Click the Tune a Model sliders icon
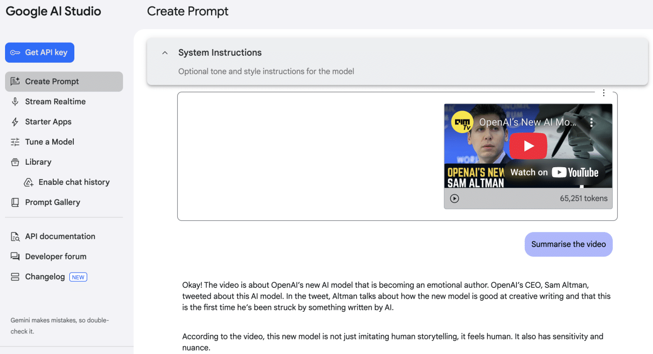This screenshot has height=354, width=653. tap(15, 142)
